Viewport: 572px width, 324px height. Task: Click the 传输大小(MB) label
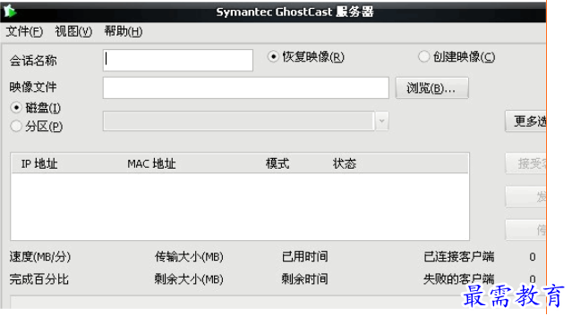click(x=189, y=257)
